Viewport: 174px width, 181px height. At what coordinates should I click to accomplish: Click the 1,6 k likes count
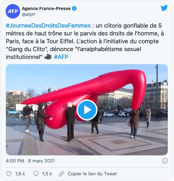[x=20, y=174]
